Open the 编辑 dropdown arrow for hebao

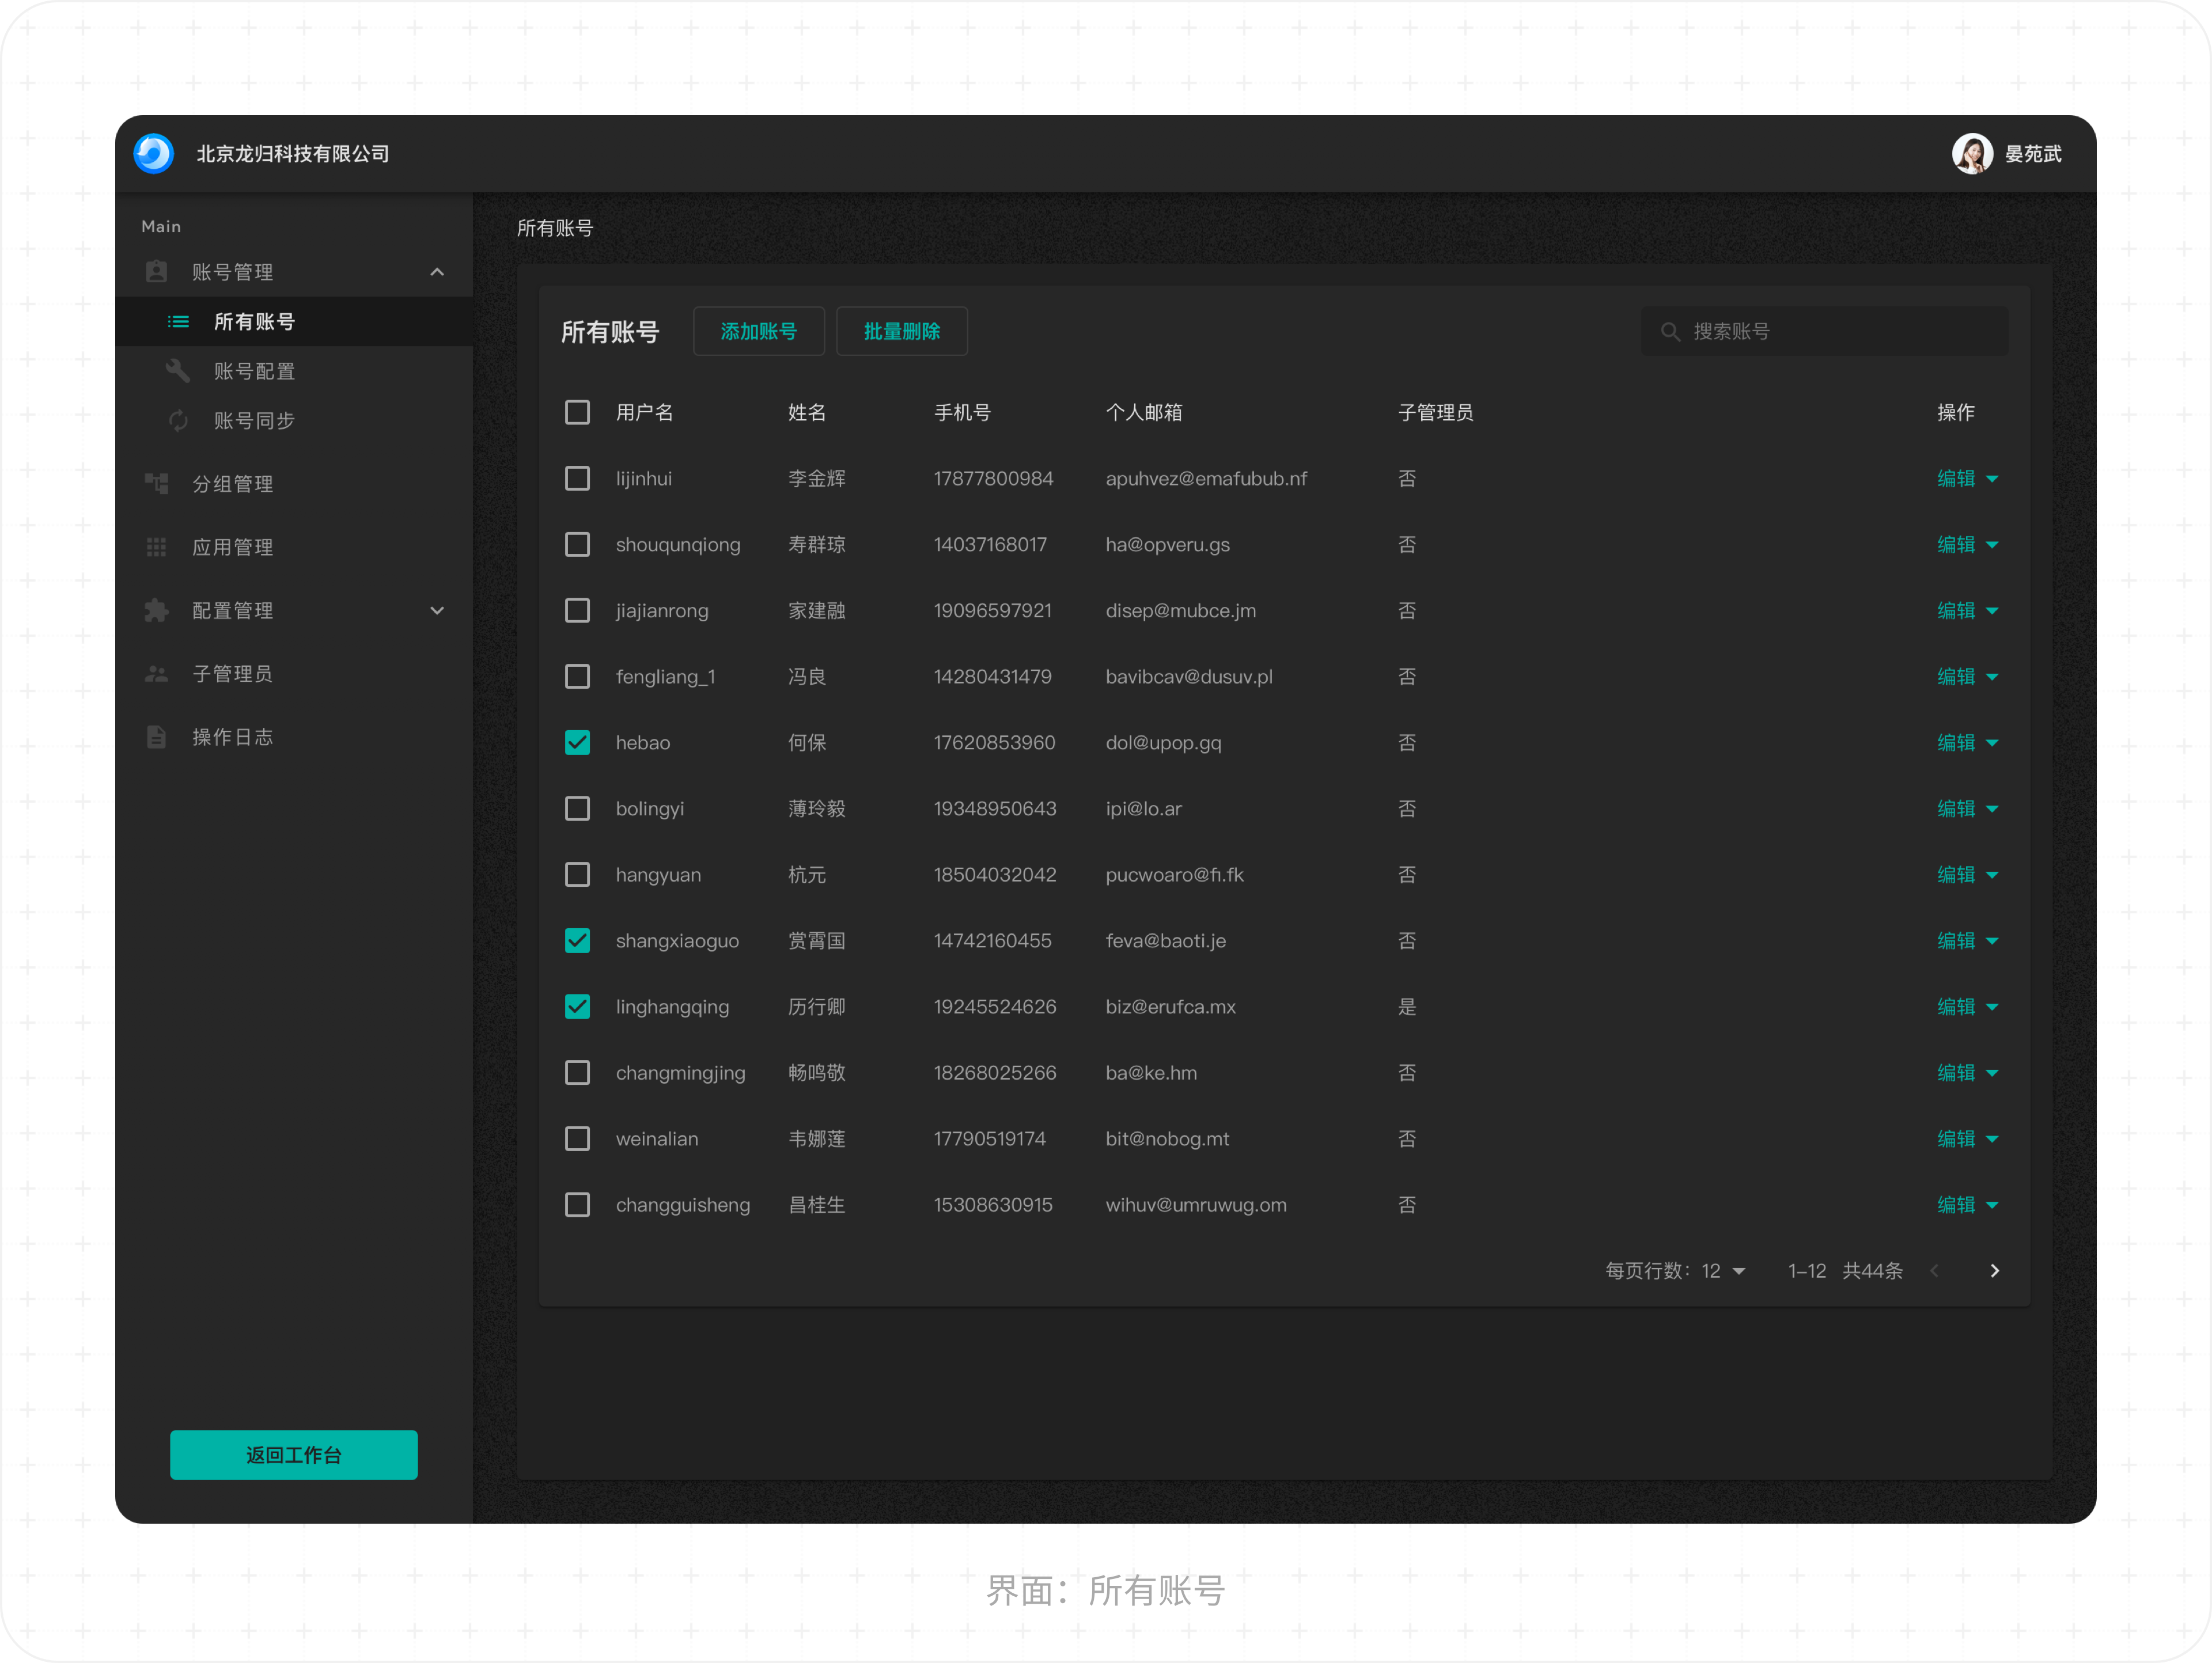click(1992, 743)
